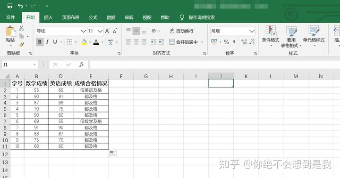The image size is (340, 178).
Task: Open the Name Box dropdown arrow
Action: (34, 65)
